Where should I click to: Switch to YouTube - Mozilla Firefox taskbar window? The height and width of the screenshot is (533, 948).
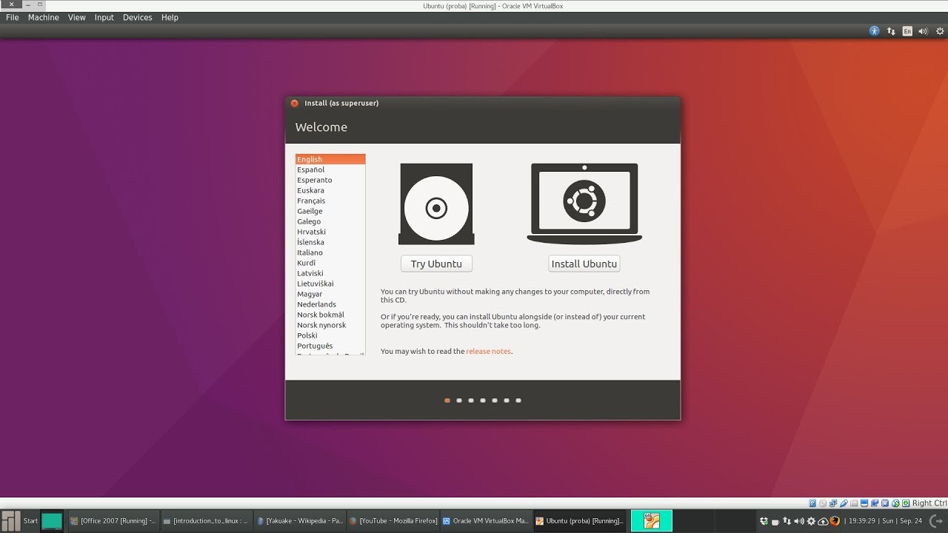point(393,521)
